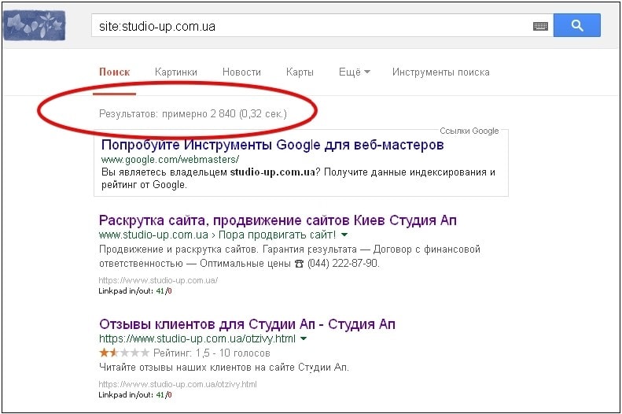
Task: Click the Google doodle logo
Action: 34,25
